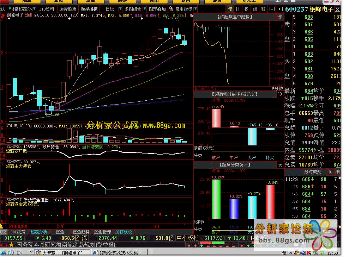This screenshot has width=343, height=257.
Task: Click the VOL(5,10,20) indicator label
Action: pyautogui.click(x=19, y=126)
